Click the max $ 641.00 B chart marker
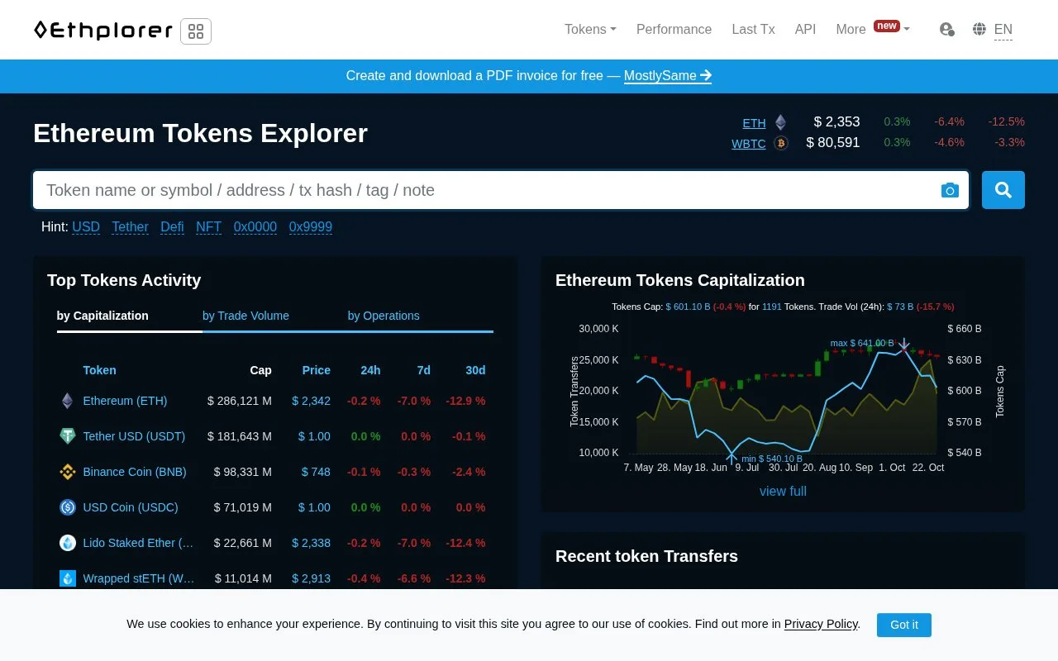The image size is (1058, 661). (x=862, y=343)
